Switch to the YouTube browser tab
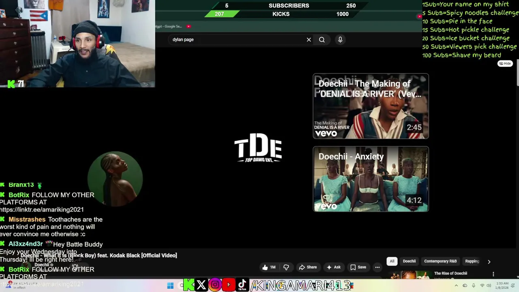Viewport: 519px width, 292px height. 189,26
